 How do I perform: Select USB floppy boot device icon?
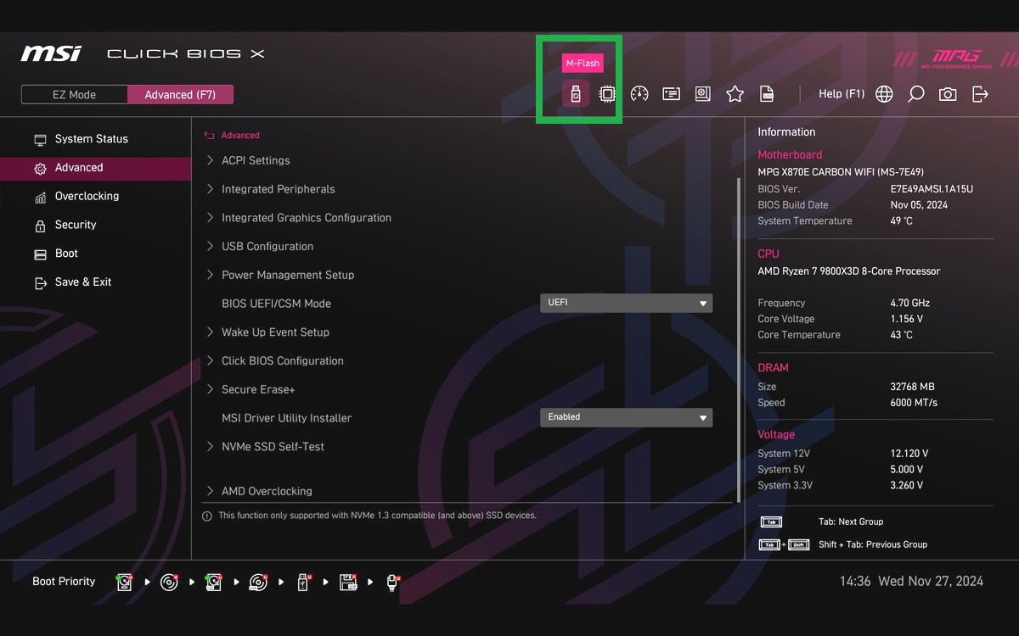point(348,582)
